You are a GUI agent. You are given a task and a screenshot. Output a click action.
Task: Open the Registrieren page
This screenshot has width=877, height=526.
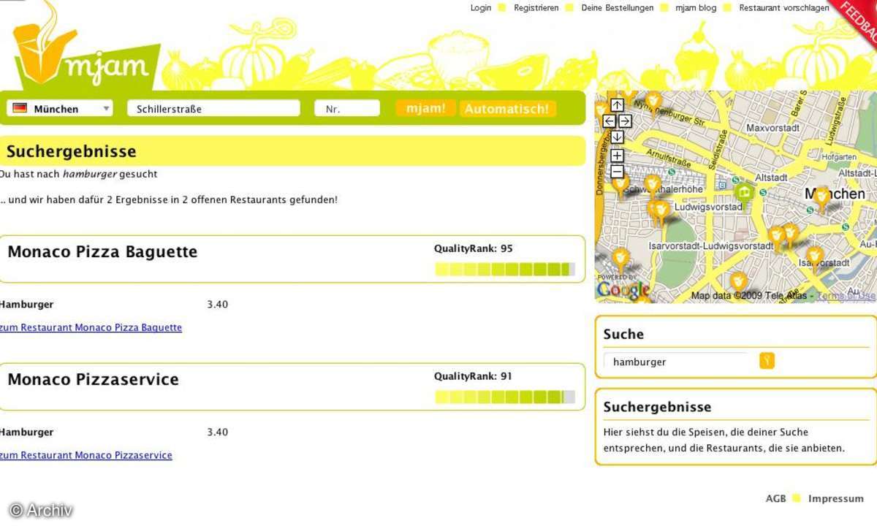(x=536, y=8)
